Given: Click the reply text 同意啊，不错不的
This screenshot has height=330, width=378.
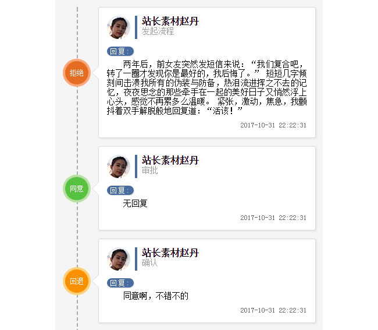Looking at the screenshot, I should tap(156, 296).
